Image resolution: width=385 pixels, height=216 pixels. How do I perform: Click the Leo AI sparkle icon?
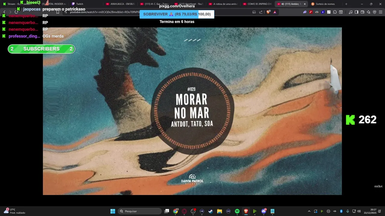coord(368,12)
